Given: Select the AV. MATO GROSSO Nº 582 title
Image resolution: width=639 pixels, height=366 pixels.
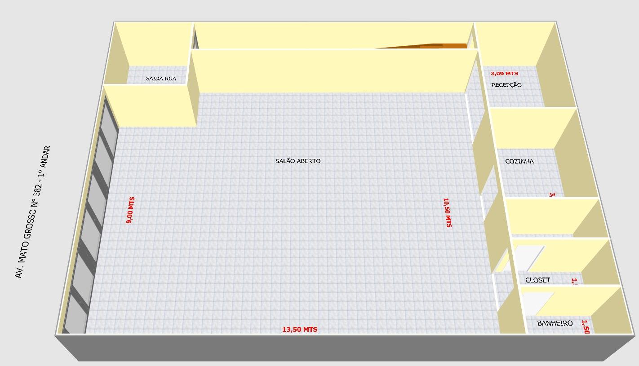Looking at the screenshot, I should pos(33,212).
